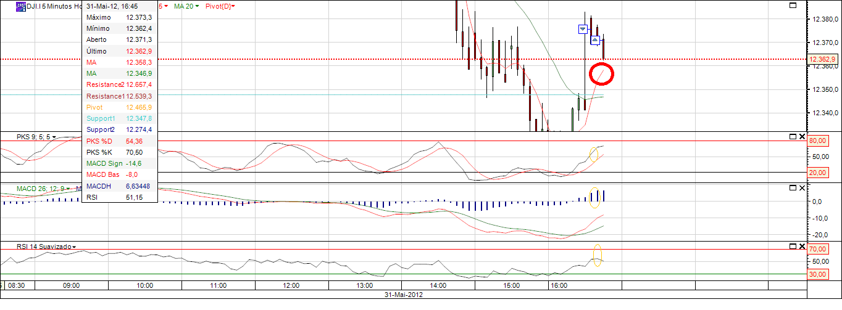Click the Máximo 12.373,3 row
The width and height of the screenshot is (842, 310).
(x=119, y=17)
